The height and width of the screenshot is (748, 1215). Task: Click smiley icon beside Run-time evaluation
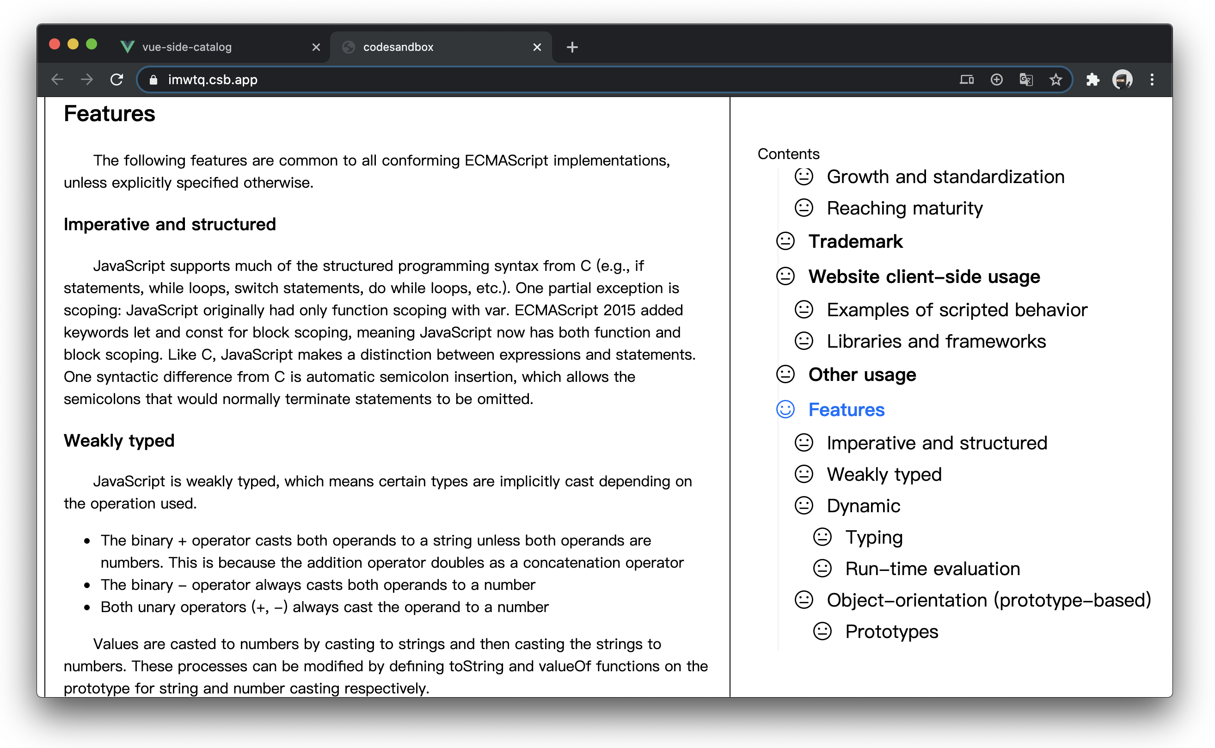tap(822, 569)
